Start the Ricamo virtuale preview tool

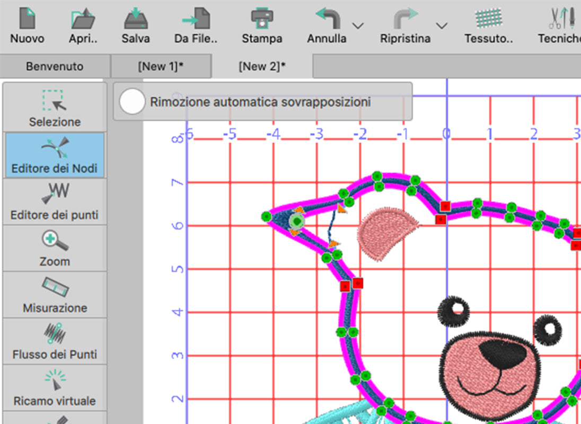pos(55,387)
